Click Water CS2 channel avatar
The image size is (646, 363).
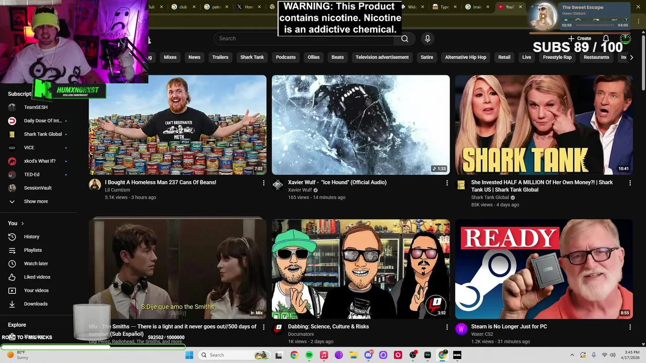461,329
